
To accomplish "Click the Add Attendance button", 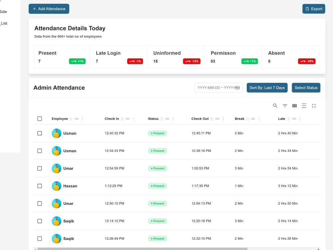I will tap(49, 9).
